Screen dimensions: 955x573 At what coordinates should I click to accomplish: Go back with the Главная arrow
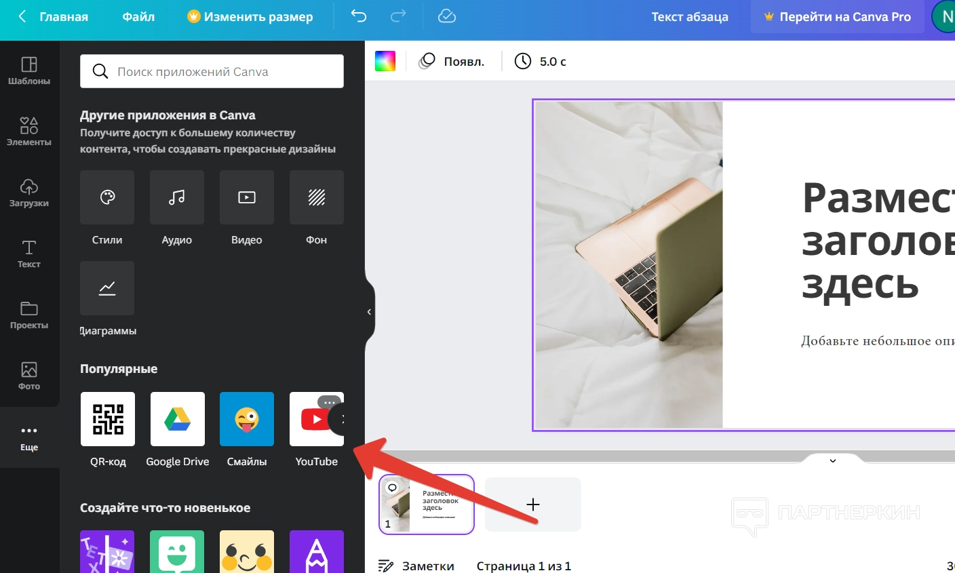54,17
